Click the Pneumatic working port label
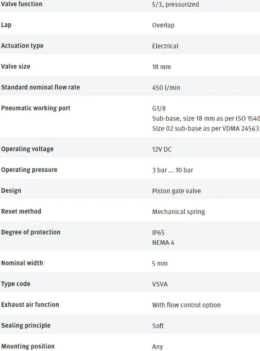260x351 pixels. pos(36,108)
